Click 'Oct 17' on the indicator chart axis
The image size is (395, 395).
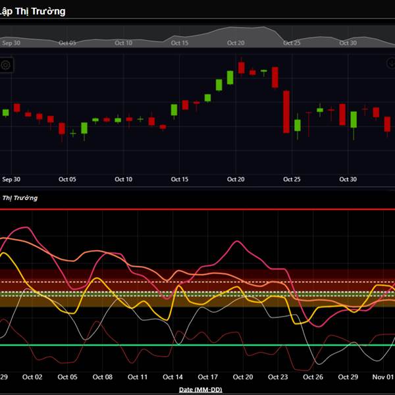[x=207, y=377]
